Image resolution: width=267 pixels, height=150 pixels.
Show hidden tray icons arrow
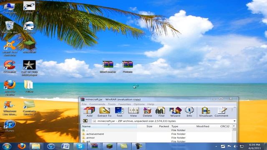pyautogui.click(x=216, y=146)
